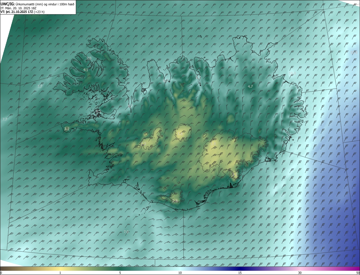Click the '50' tick on colour scale

pyautogui.click(x=358, y=273)
